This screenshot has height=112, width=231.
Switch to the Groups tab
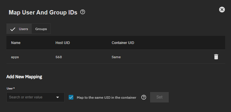(41, 29)
